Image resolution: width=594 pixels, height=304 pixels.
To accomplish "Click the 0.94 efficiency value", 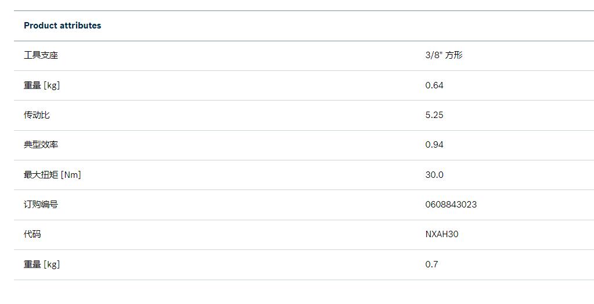I will point(434,145).
